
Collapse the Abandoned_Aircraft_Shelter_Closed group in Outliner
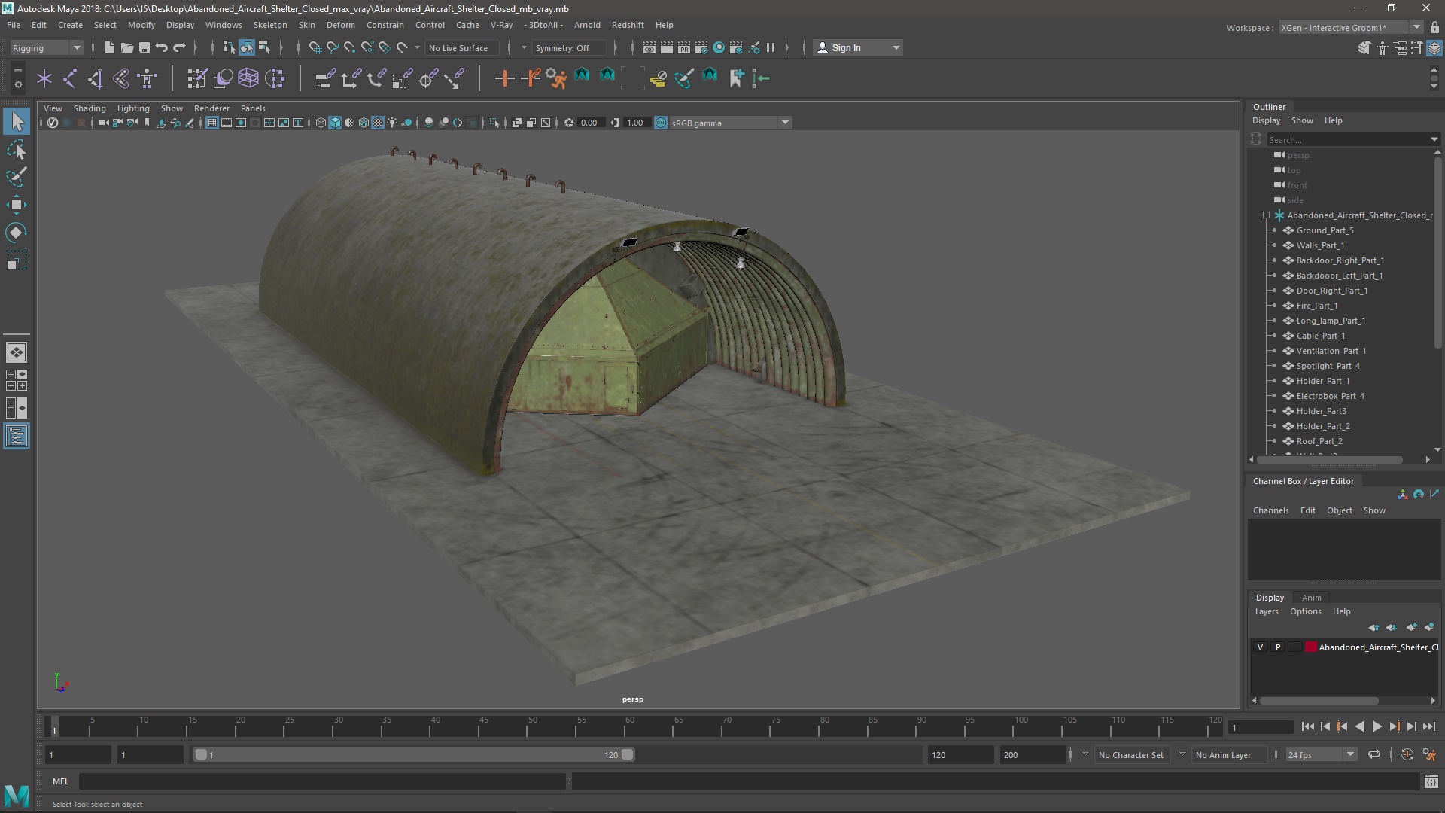point(1266,215)
